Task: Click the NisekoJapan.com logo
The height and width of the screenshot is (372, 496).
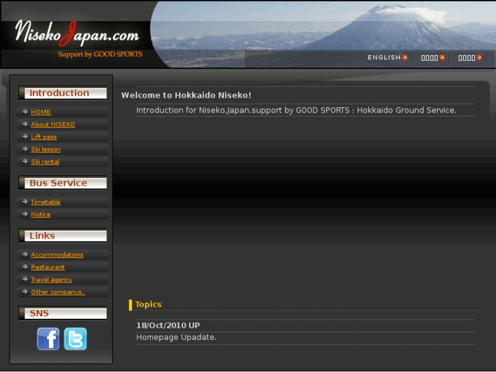Action: 77,33
